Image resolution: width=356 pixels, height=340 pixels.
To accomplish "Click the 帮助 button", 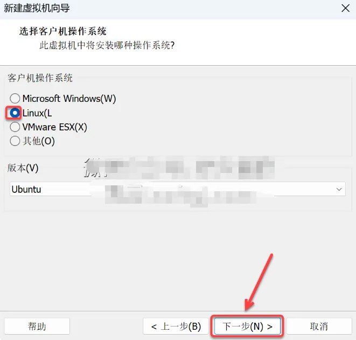I will pyautogui.click(x=37, y=327).
